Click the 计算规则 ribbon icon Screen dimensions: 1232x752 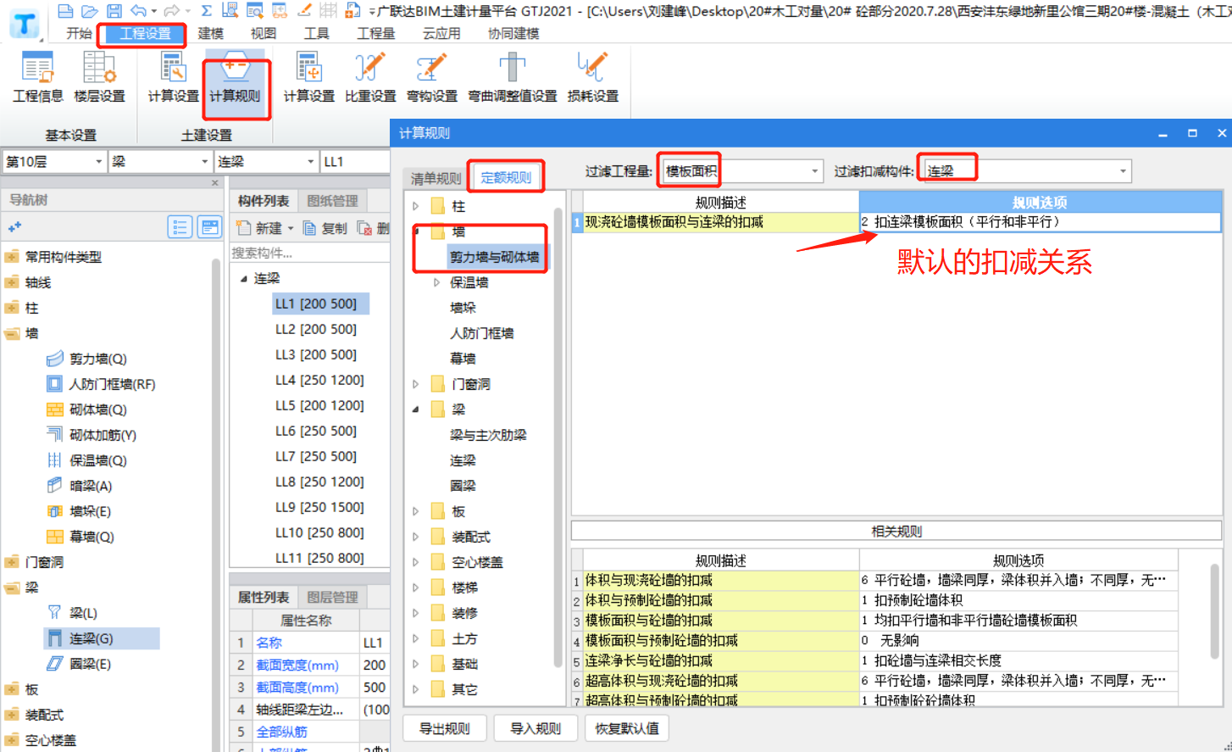click(236, 76)
